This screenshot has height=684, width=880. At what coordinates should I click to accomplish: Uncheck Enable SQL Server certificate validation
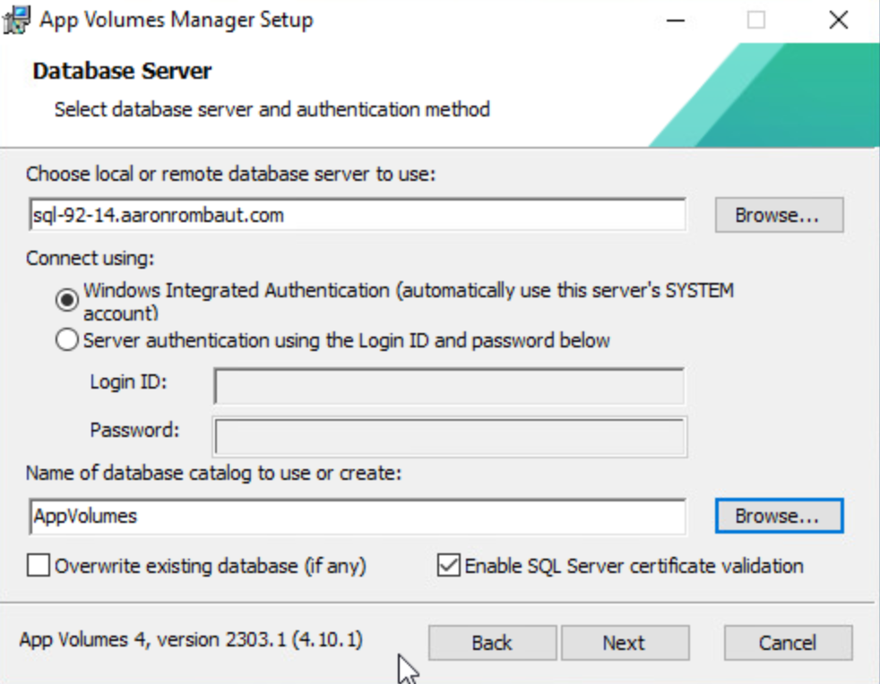[448, 566]
